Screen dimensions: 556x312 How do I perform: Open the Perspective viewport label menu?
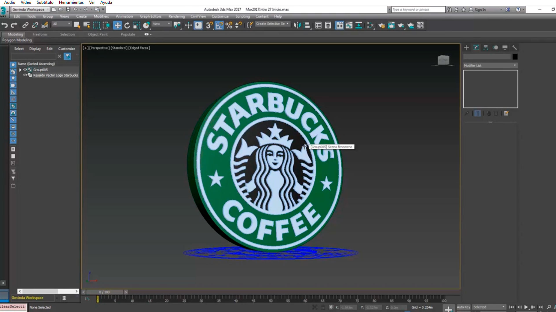99,48
